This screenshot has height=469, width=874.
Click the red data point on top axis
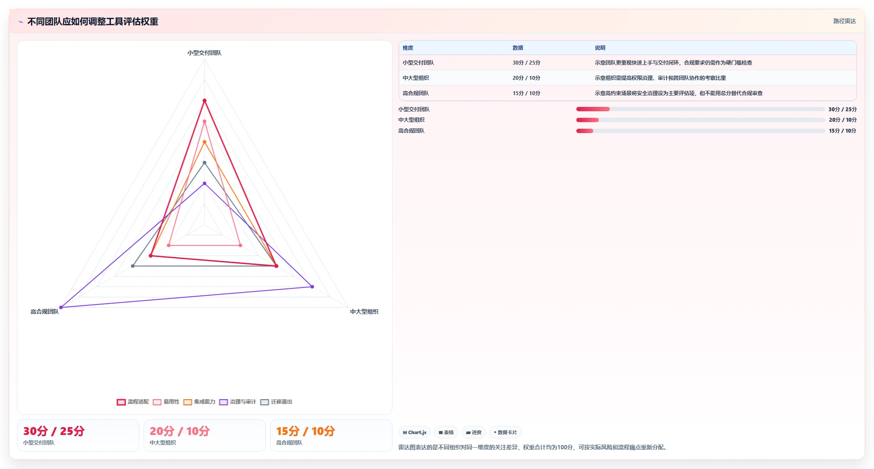click(204, 101)
